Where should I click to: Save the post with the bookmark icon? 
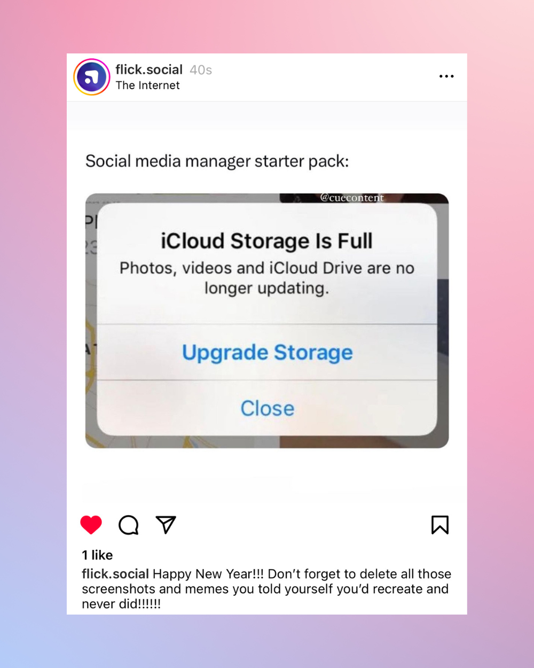click(440, 525)
